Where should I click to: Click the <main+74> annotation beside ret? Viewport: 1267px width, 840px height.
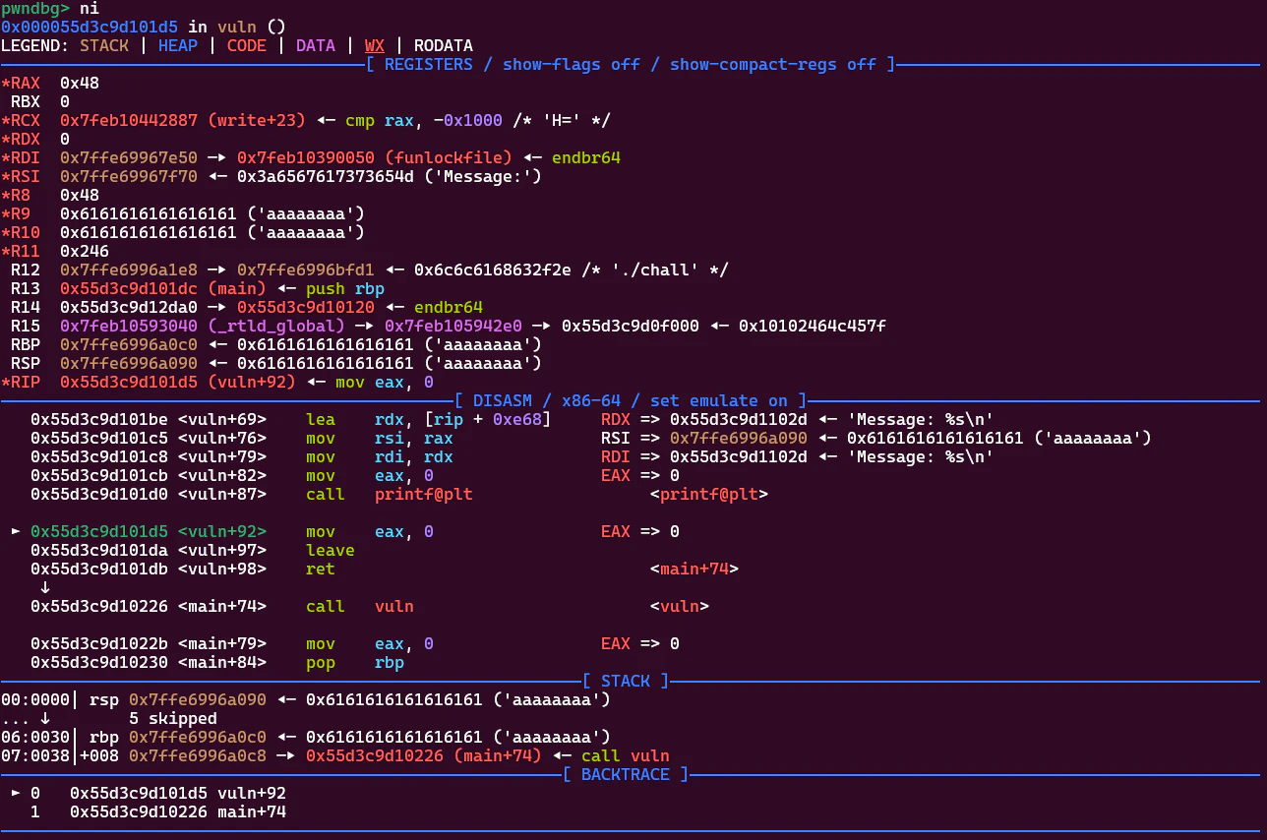click(x=694, y=569)
